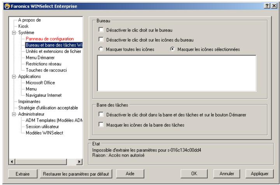Select the Masquer toutes les icônes radio button
Image resolution: width=280 pixels, height=185 pixels.
[x=101, y=49]
